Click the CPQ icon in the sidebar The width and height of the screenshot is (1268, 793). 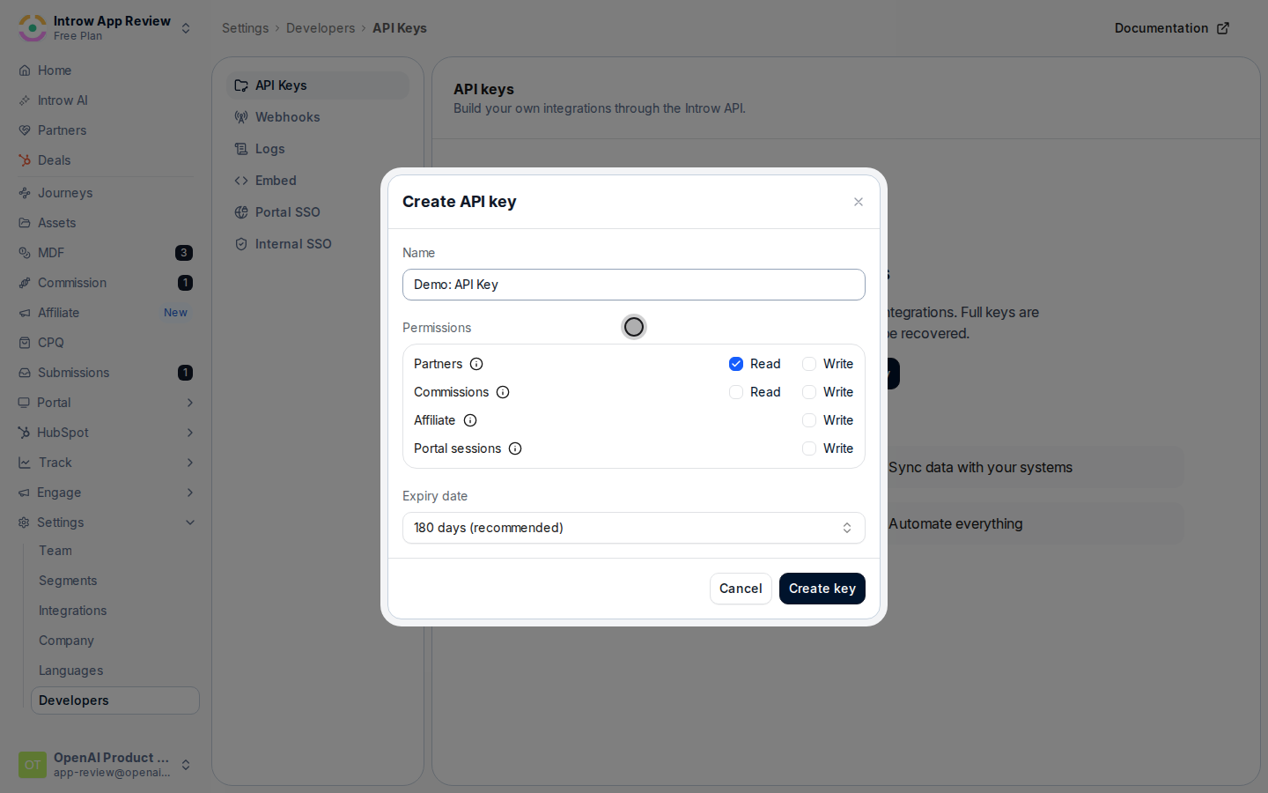(x=25, y=343)
